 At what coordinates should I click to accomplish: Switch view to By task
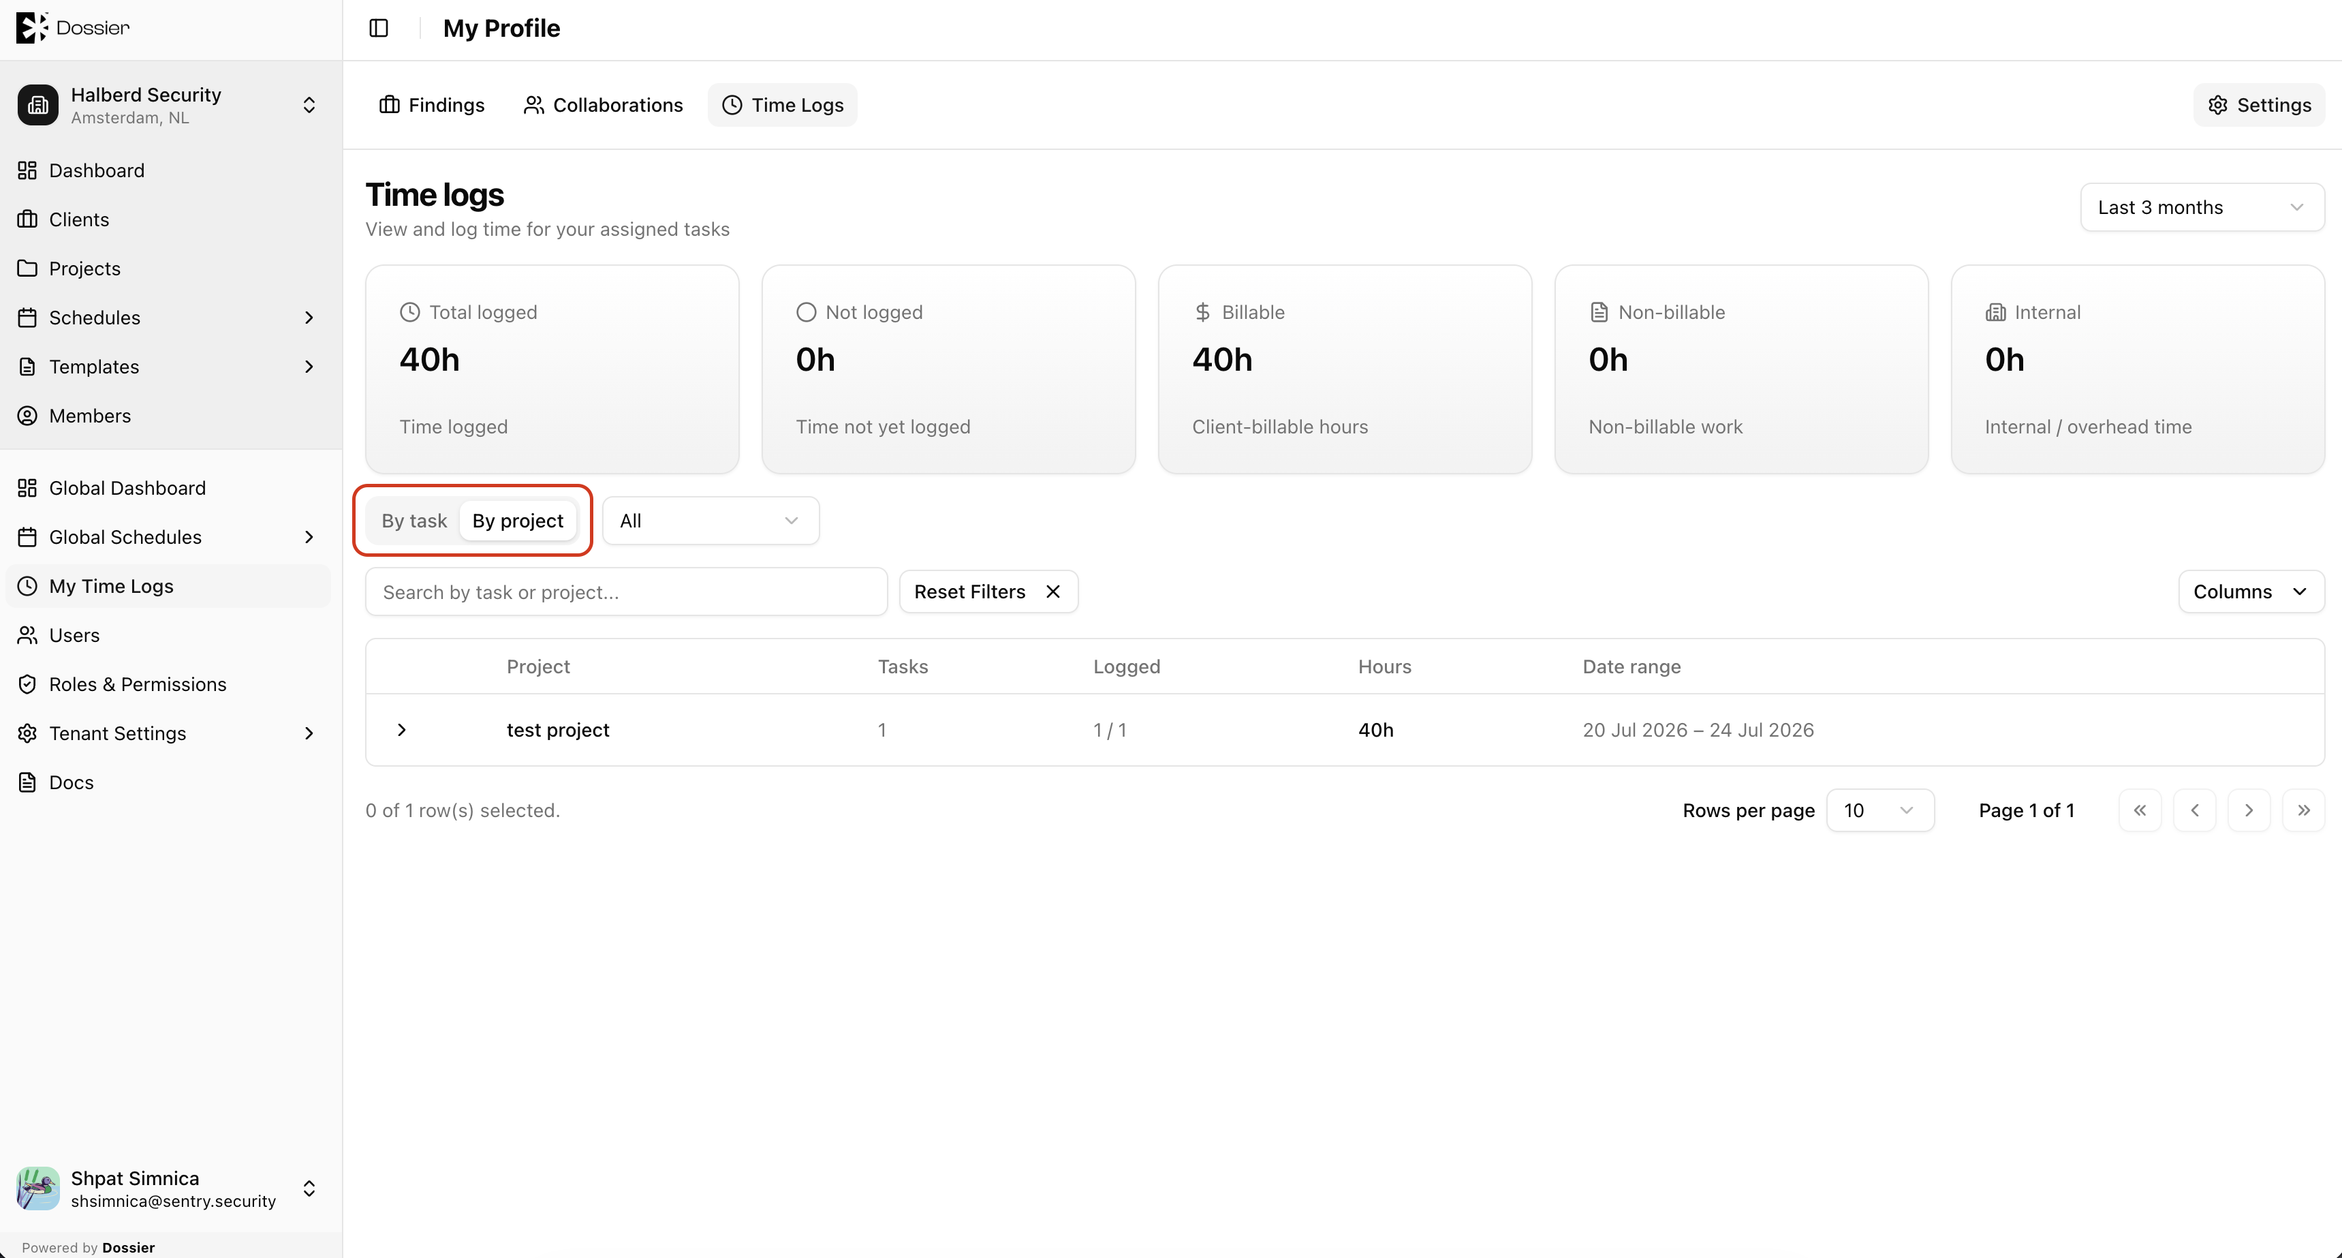click(x=413, y=520)
